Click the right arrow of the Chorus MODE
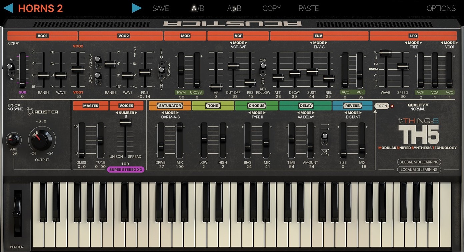Viewport: 464px width, 252px height. pos(265,113)
